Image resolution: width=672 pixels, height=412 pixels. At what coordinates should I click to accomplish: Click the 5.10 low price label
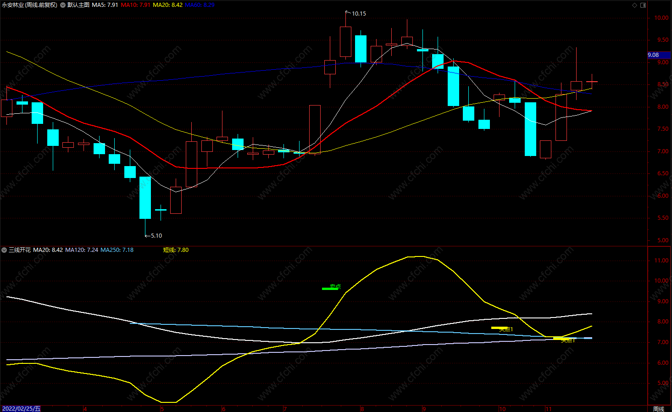[156, 236]
